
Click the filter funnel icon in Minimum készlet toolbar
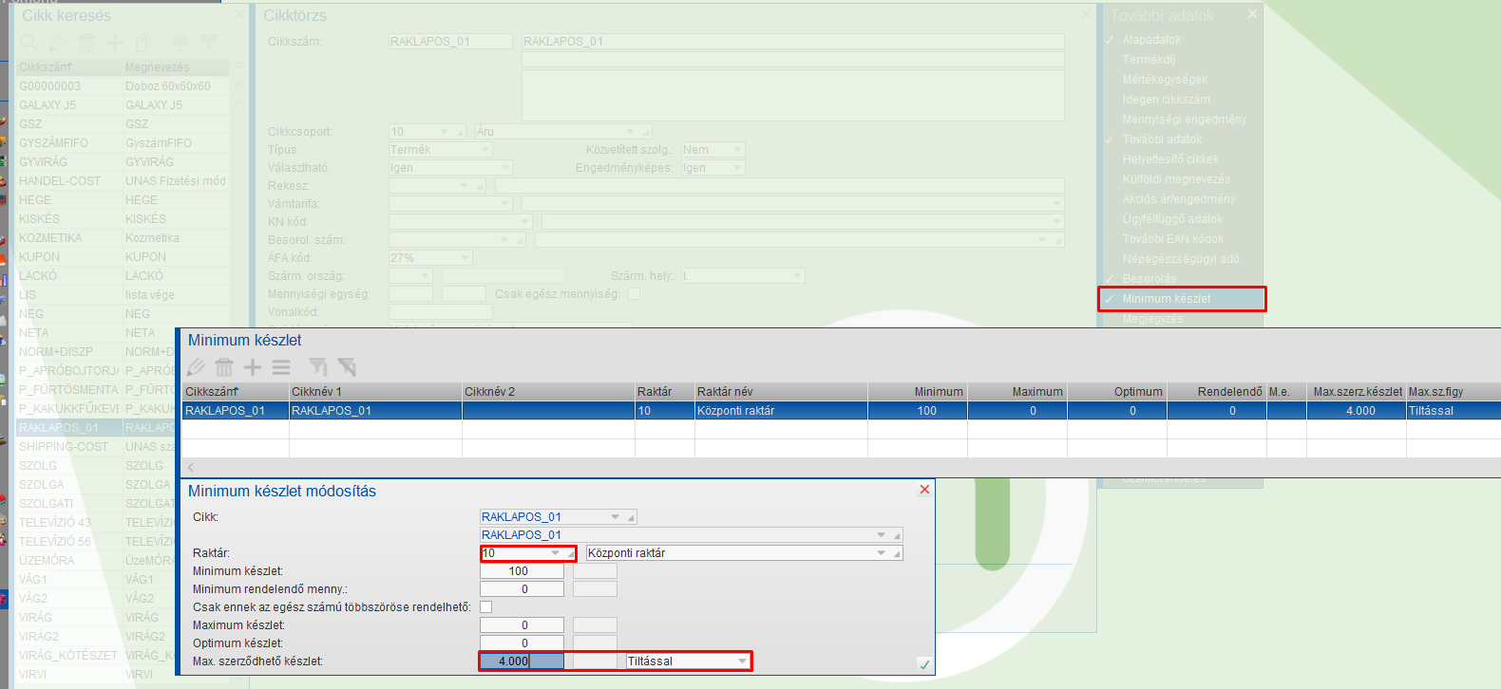[318, 367]
